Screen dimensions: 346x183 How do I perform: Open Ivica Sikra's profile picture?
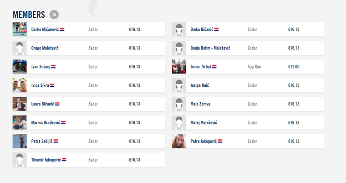20,85
